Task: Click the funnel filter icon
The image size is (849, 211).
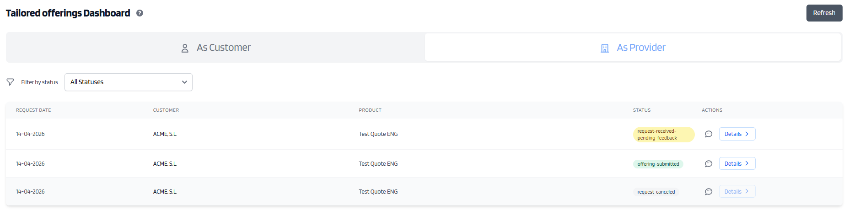Action: 10,82
